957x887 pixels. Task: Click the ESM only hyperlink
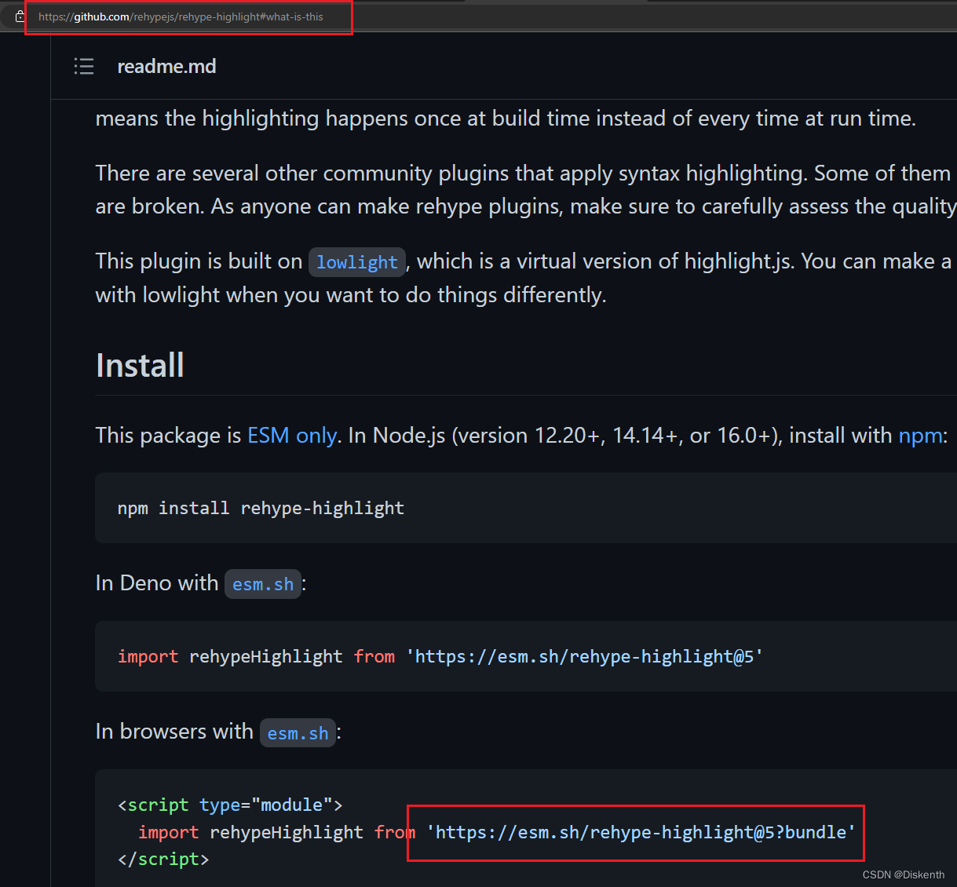292,435
